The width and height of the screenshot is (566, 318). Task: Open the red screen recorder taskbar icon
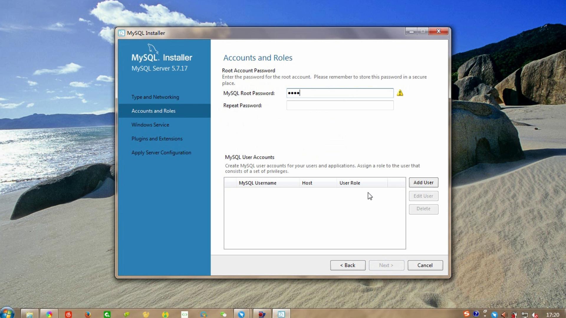pos(261,314)
